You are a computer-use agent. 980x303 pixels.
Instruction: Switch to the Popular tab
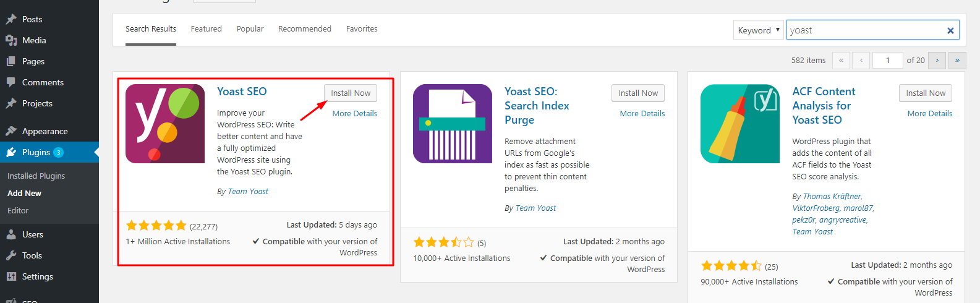[250, 29]
